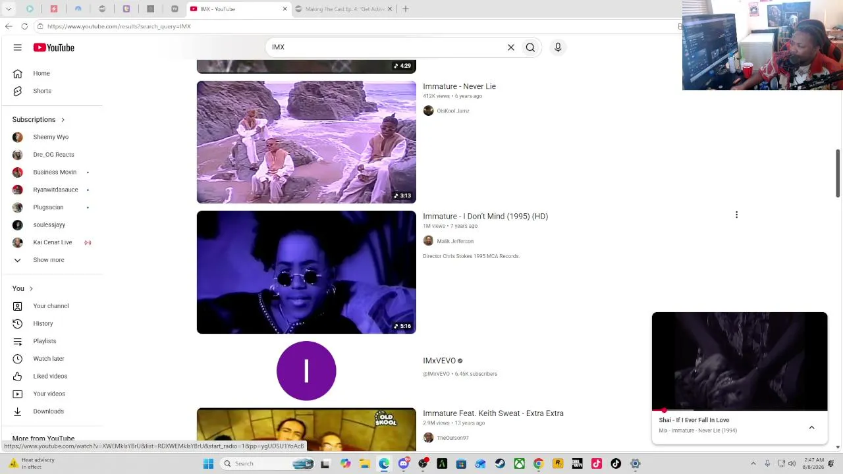Open TikTok from the taskbar
Image resolution: width=843 pixels, height=474 pixels.
click(x=616, y=463)
